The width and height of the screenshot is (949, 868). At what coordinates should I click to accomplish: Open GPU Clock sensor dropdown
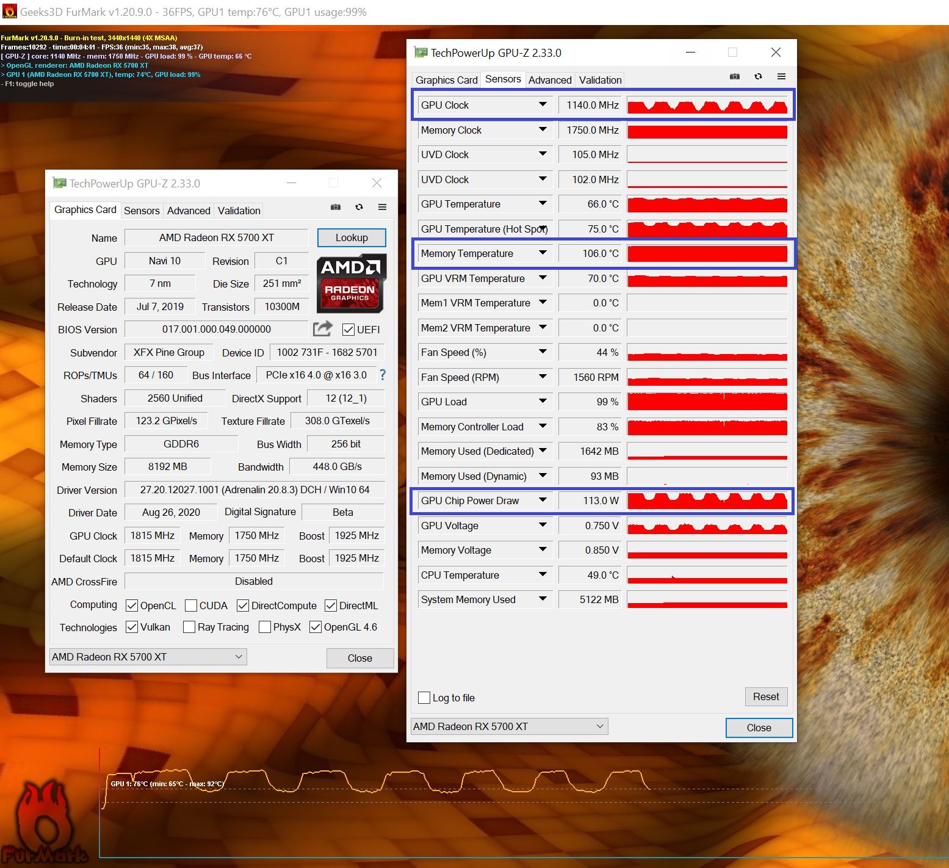click(x=543, y=104)
